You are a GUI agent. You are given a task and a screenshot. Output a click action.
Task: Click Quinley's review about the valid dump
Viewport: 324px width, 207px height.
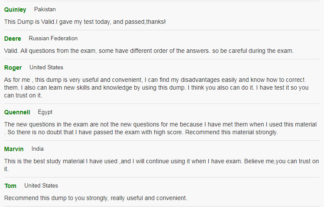[x=85, y=22]
